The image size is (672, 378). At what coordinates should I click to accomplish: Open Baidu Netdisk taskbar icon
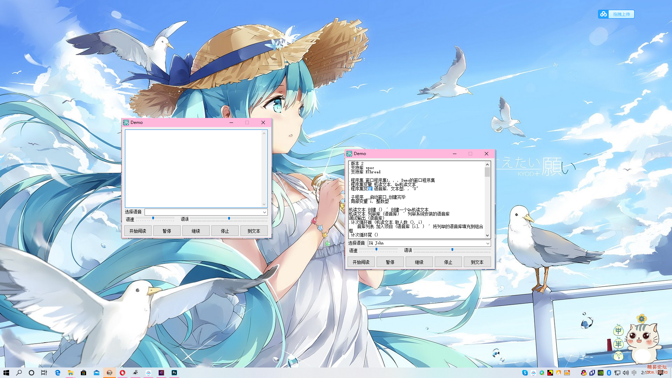148,373
